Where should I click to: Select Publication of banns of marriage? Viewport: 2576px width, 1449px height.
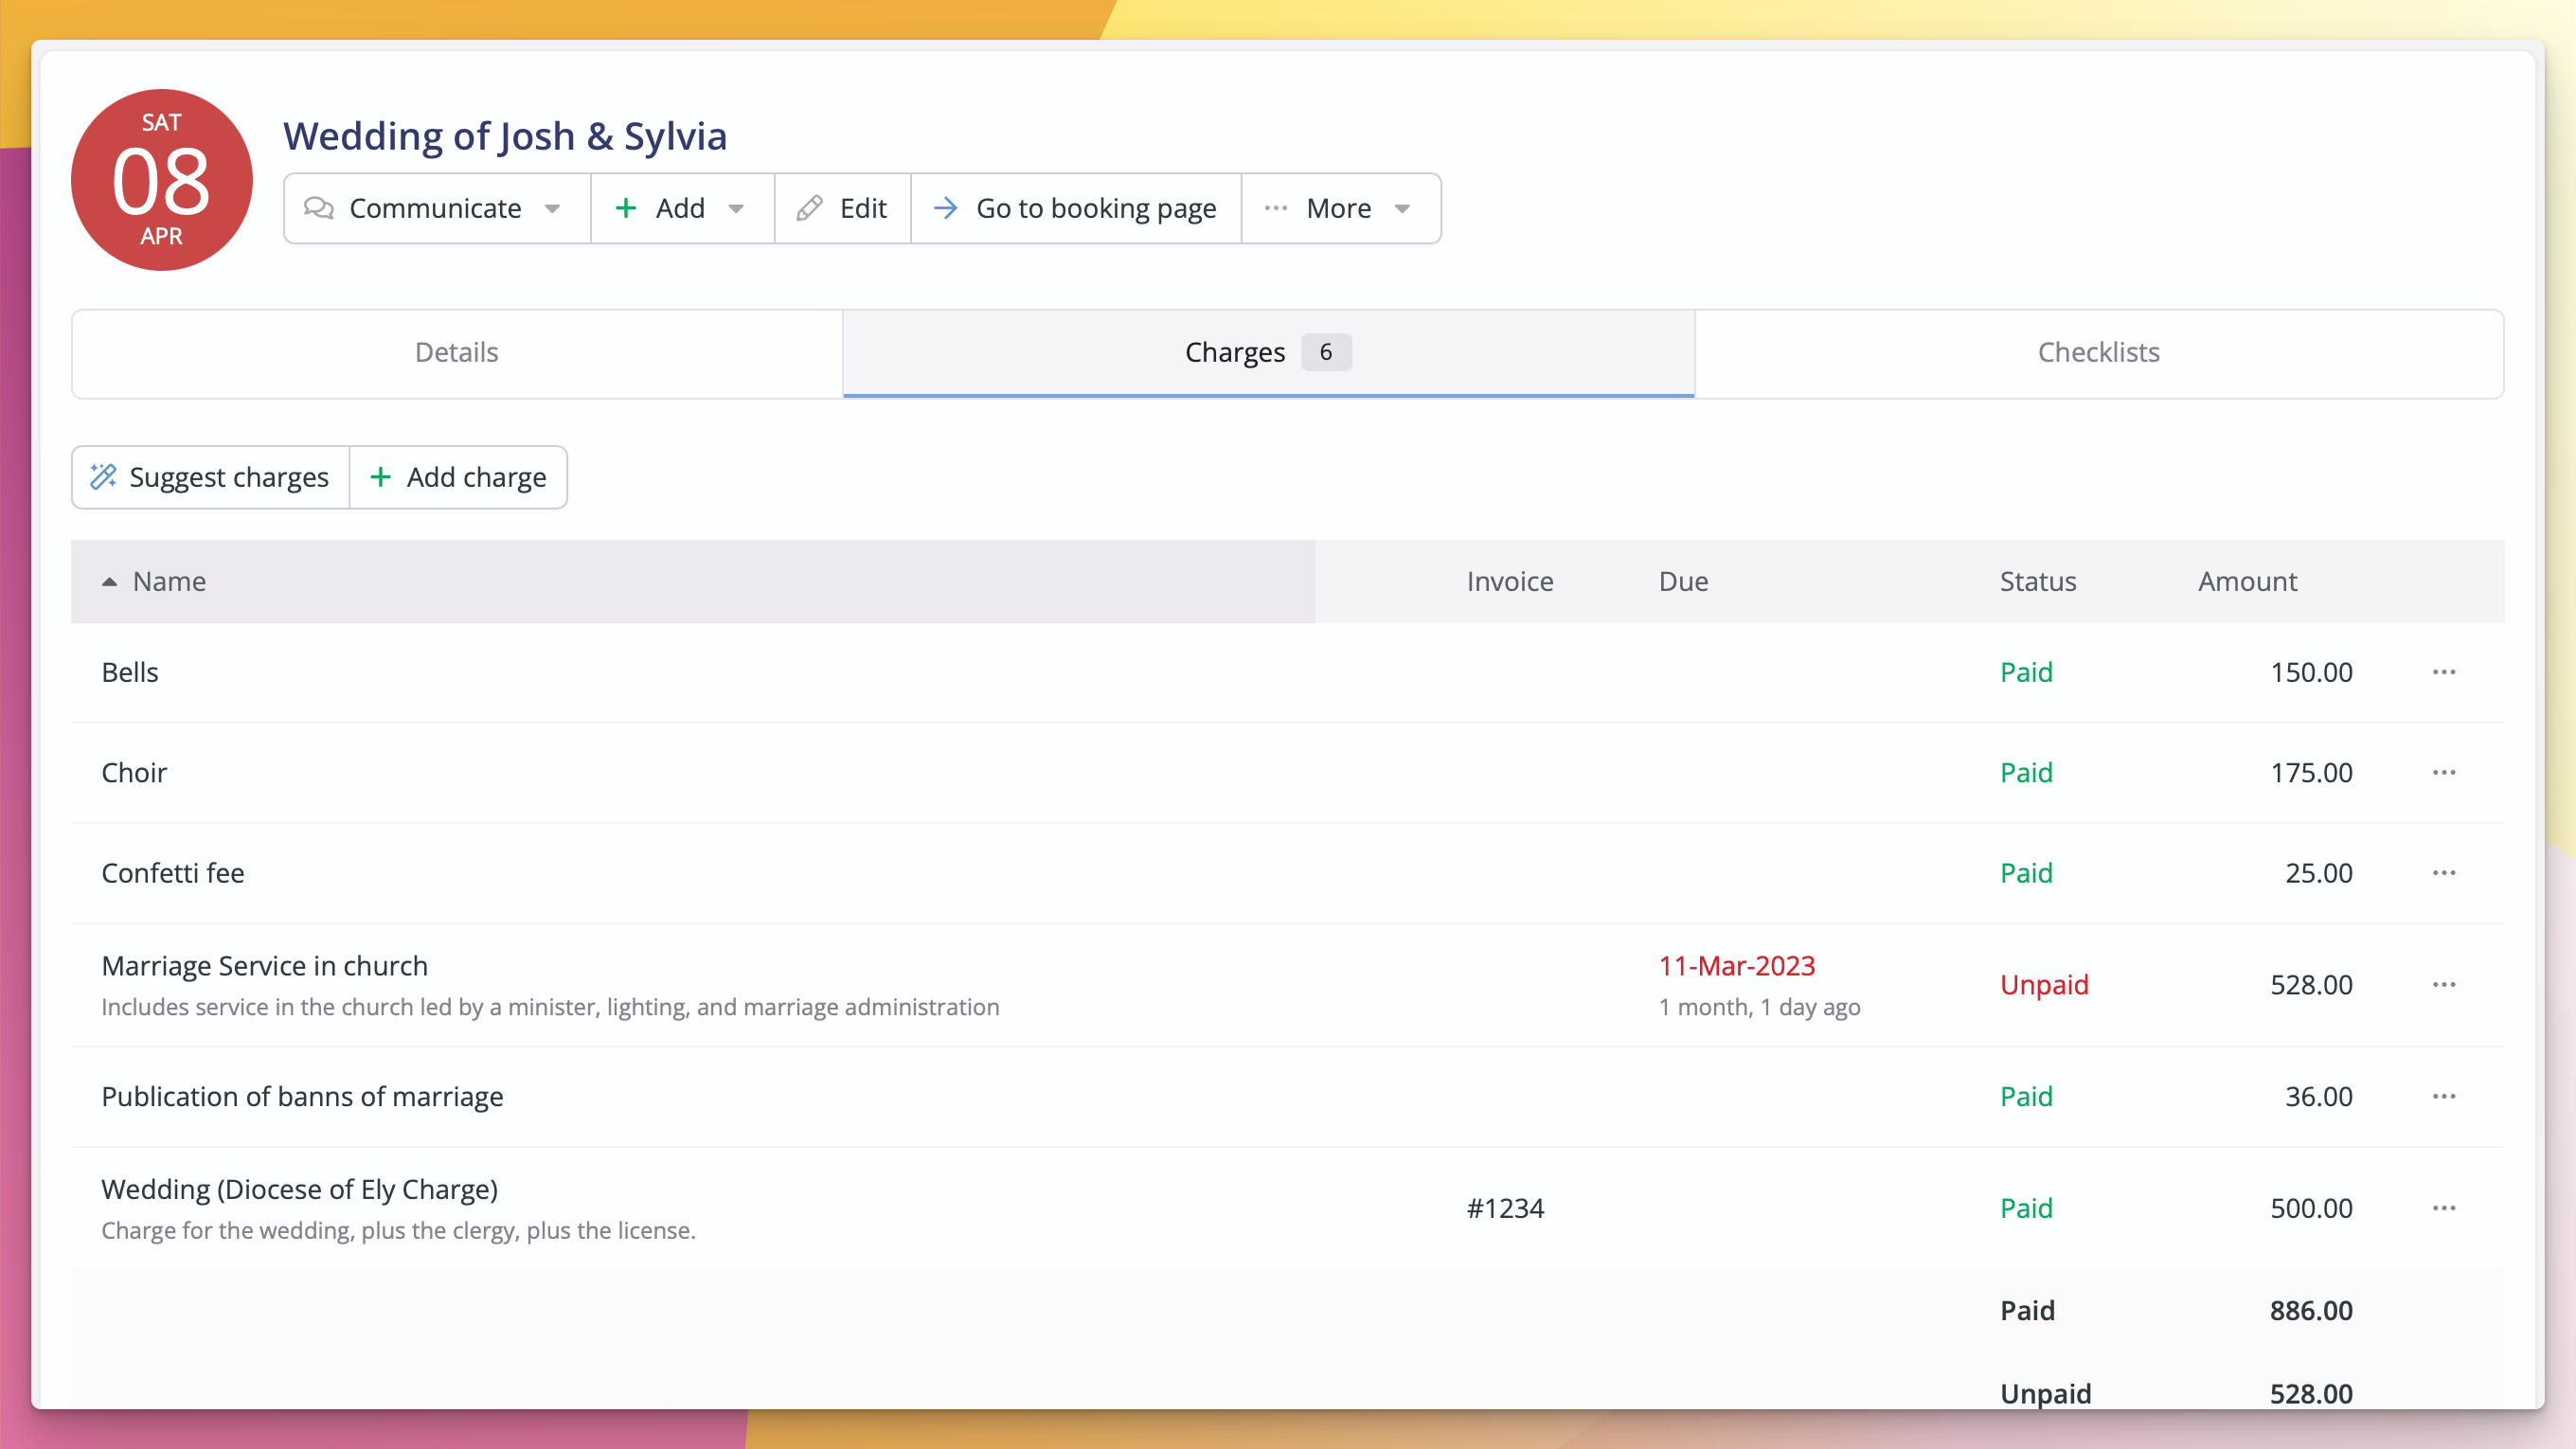coord(302,1097)
